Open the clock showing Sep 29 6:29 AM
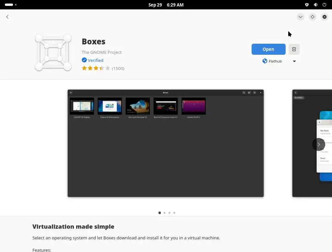The height and width of the screenshot is (252, 332). pyautogui.click(x=166, y=5)
